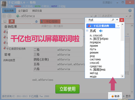The image size is (135, 100).
Task: Play pronunciation of 方式 speaker icon
Action: (101, 31)
